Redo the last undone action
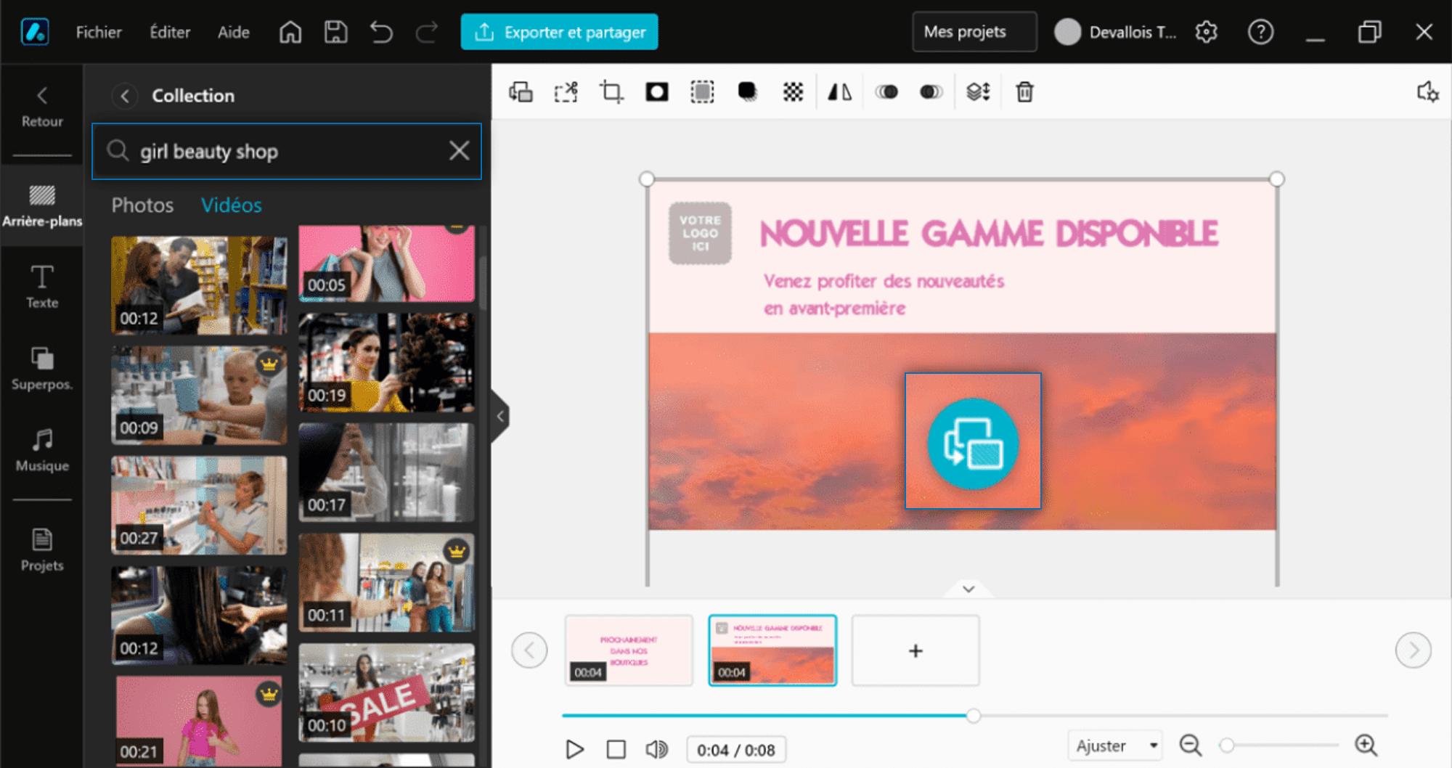 (427, 32)
